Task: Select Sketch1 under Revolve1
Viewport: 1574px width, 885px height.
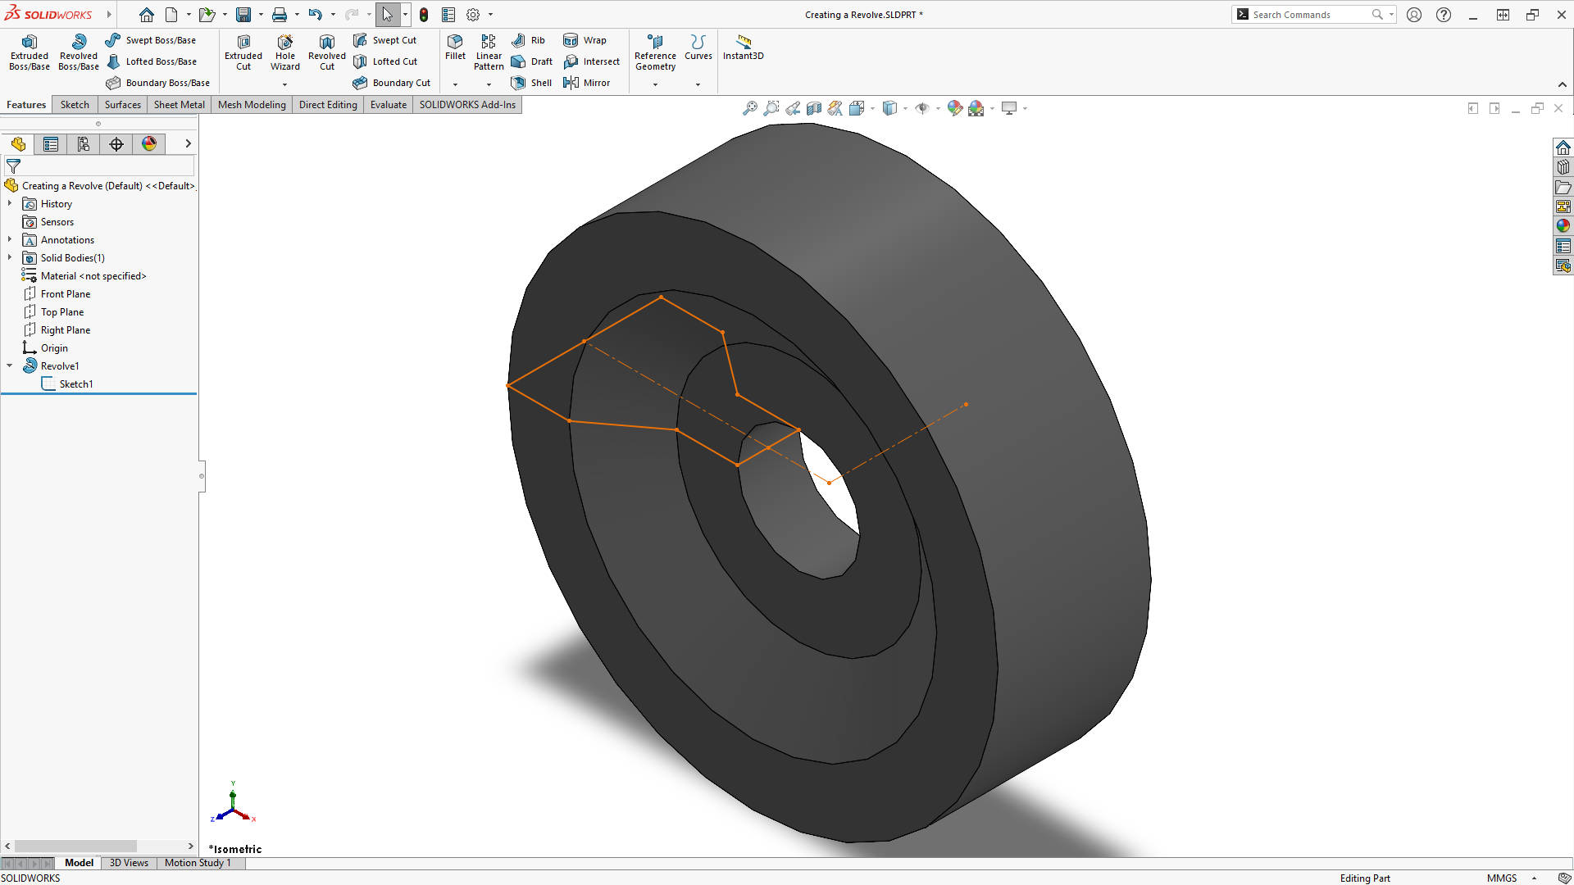Action: coord(77,383)
